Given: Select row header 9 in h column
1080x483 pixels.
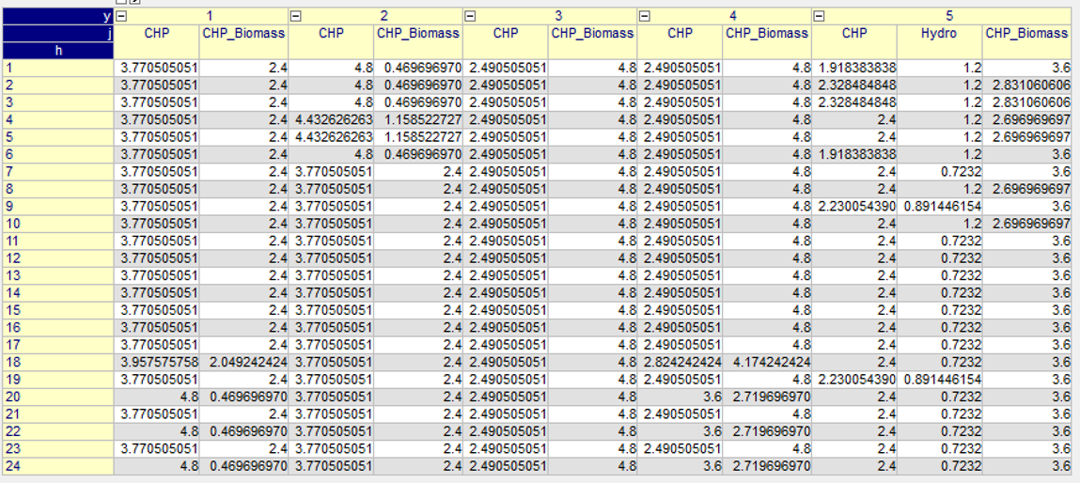Looking at the screenshot, I should [57, 206].
